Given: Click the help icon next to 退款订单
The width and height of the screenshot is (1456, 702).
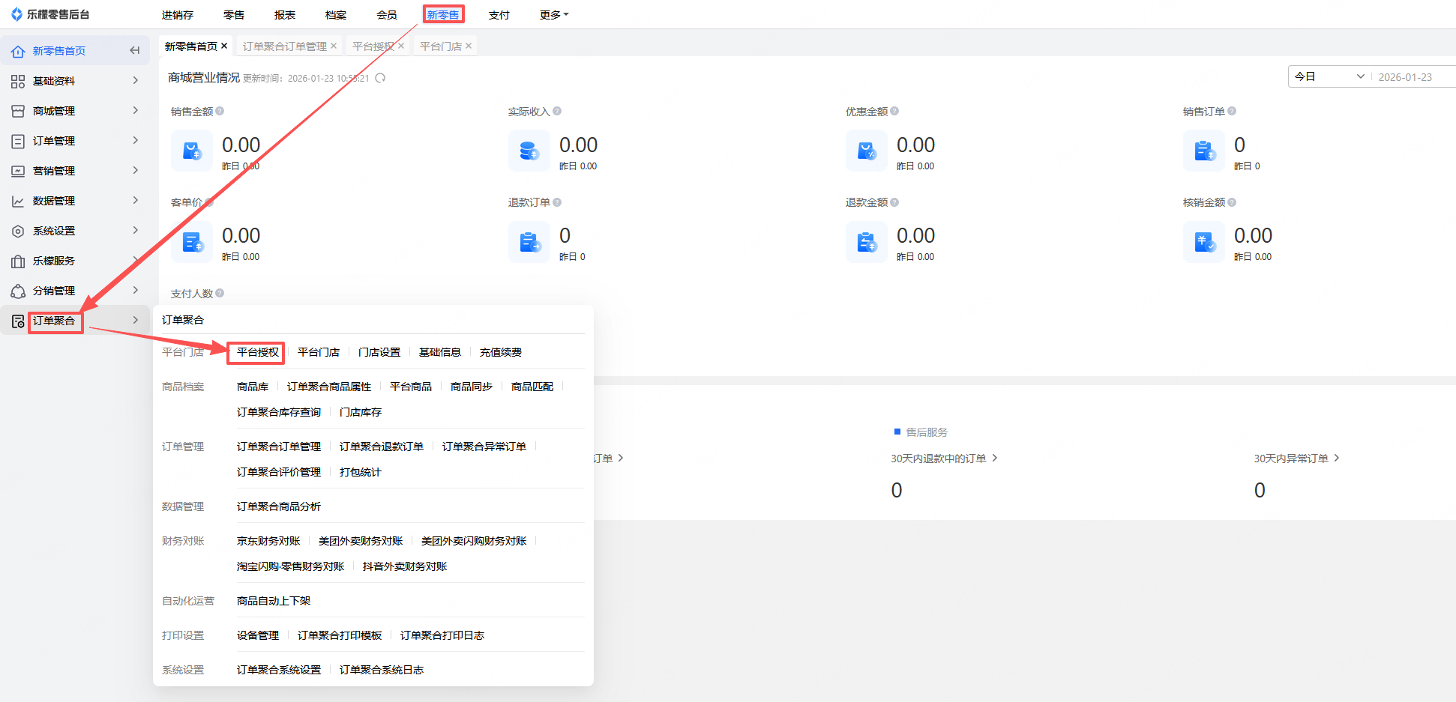Looking at the screenshot, I should [557, 202].
